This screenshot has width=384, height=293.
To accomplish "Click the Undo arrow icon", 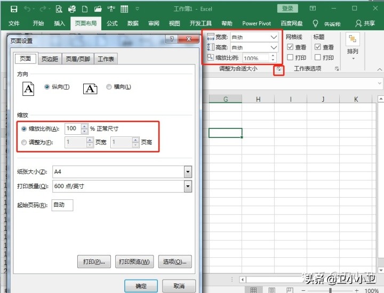I will click(27, 9).
